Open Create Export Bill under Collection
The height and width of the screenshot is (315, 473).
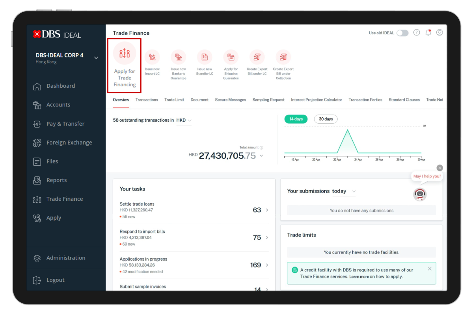point(283,56)
